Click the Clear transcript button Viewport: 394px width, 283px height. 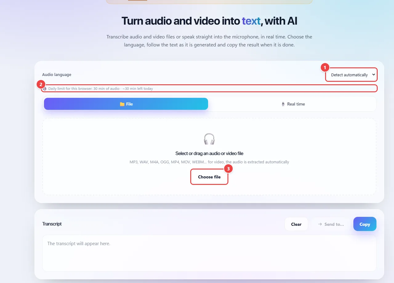296,224
